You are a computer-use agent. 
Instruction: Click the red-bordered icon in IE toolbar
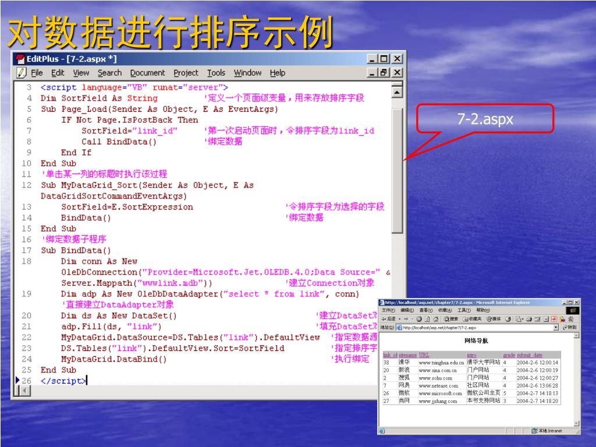coord(554,319)
